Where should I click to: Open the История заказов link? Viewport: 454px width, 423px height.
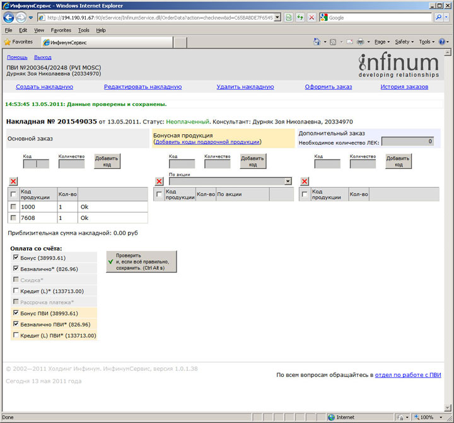point(404,86)
